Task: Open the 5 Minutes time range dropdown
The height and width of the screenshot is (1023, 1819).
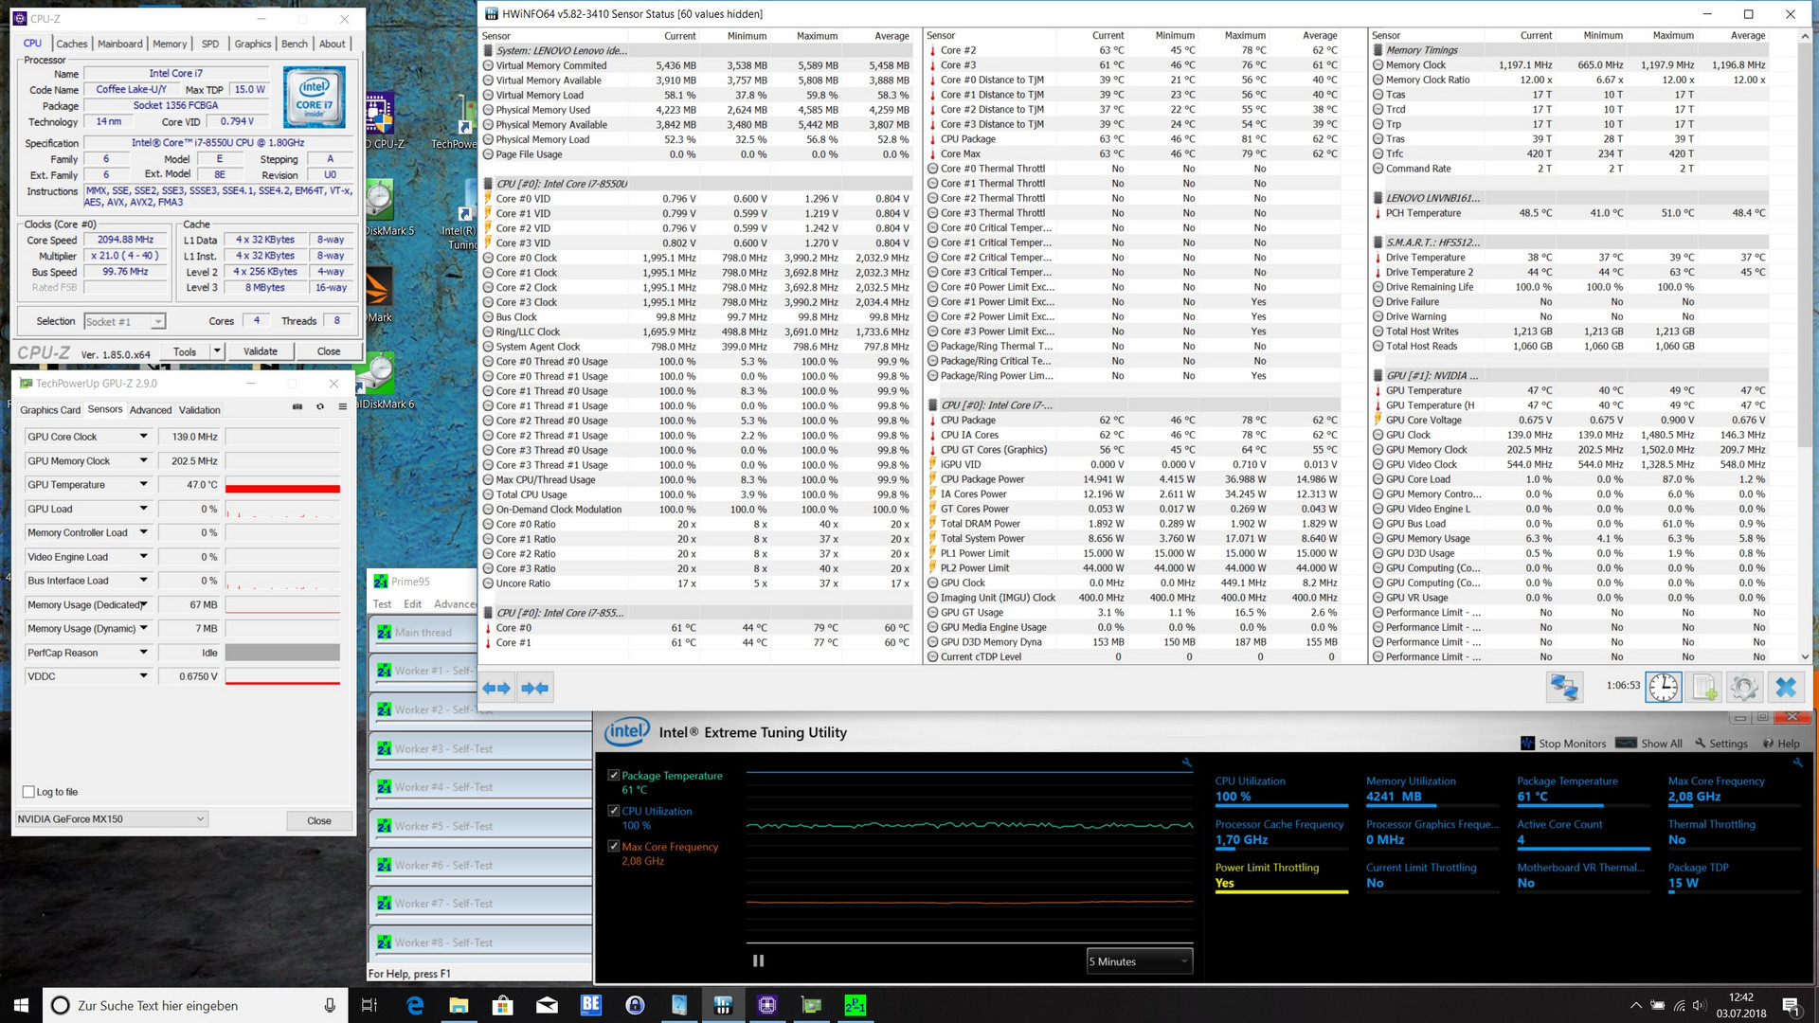Action: 1139,961
